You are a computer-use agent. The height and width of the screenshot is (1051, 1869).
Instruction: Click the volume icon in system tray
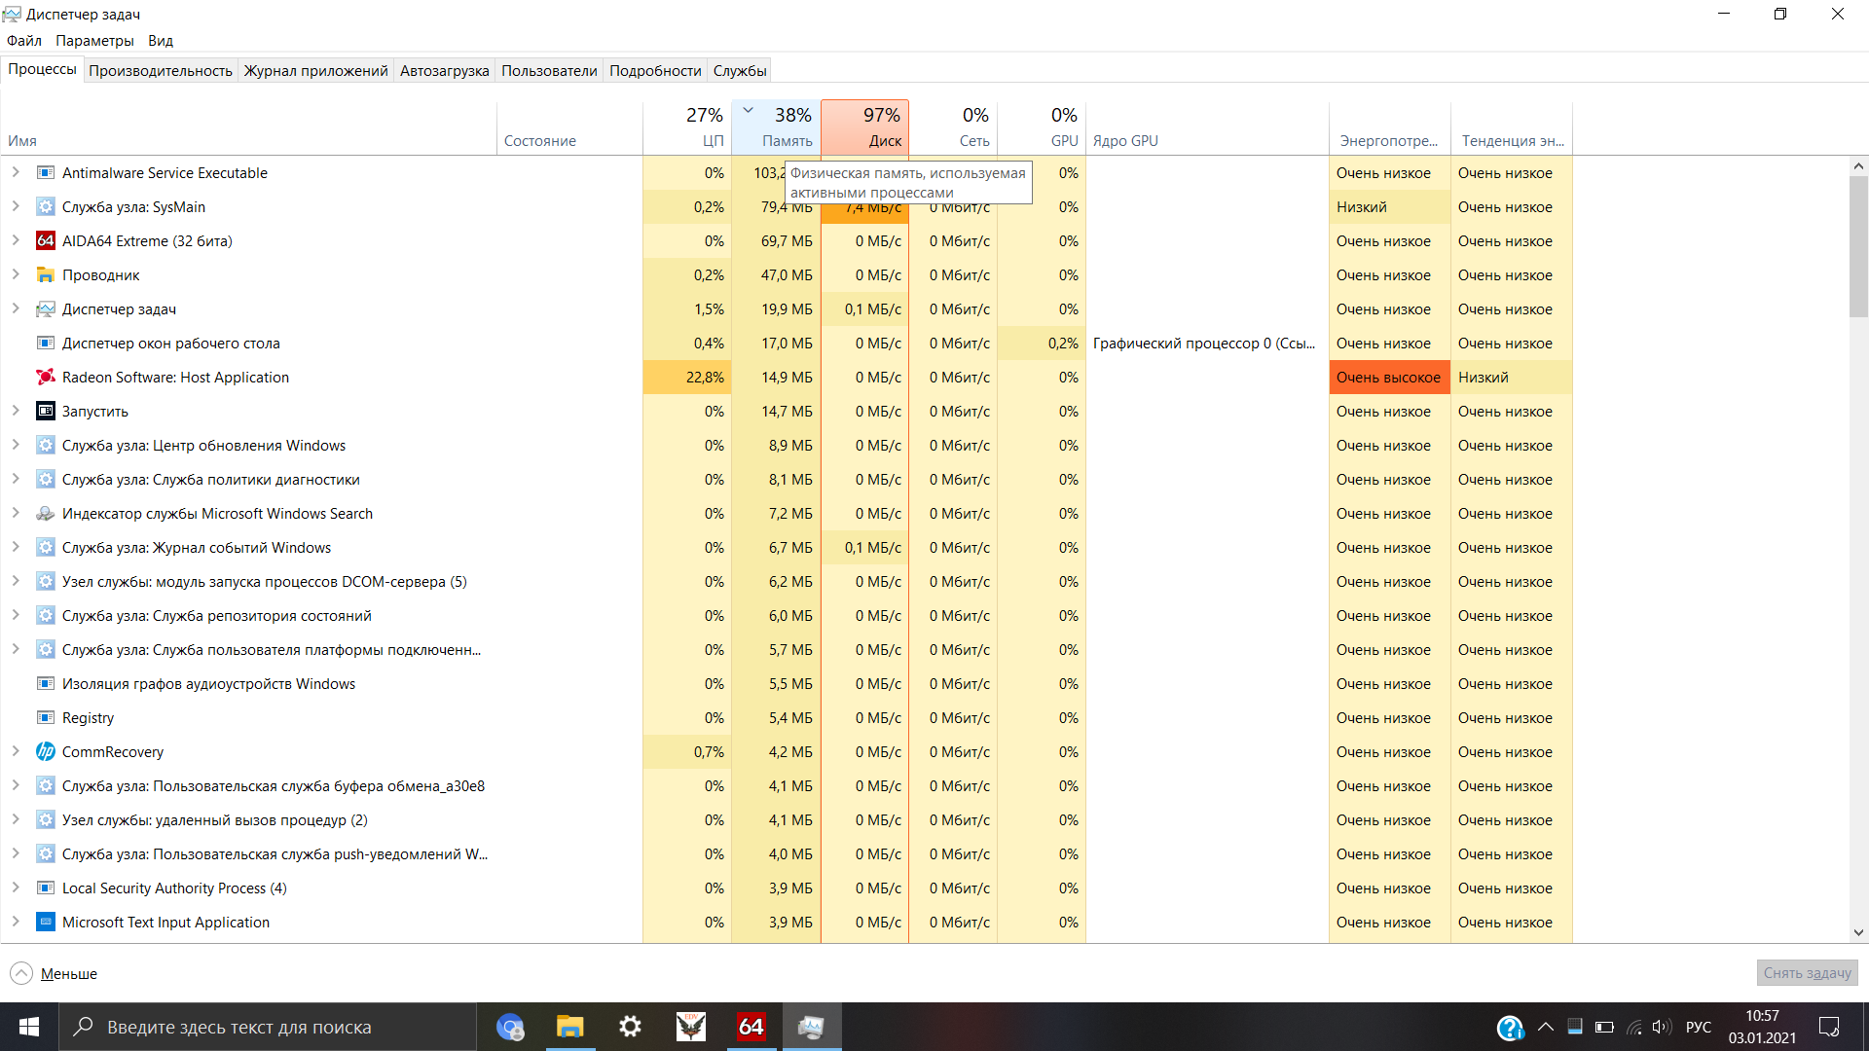click(1662, 1027)
